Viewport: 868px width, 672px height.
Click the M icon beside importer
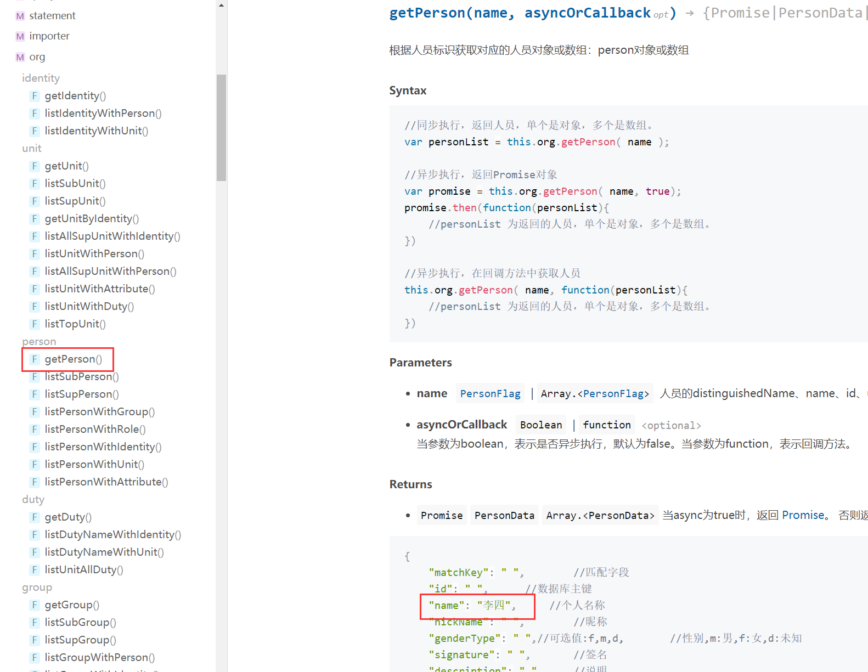click(x=20, y=36)
